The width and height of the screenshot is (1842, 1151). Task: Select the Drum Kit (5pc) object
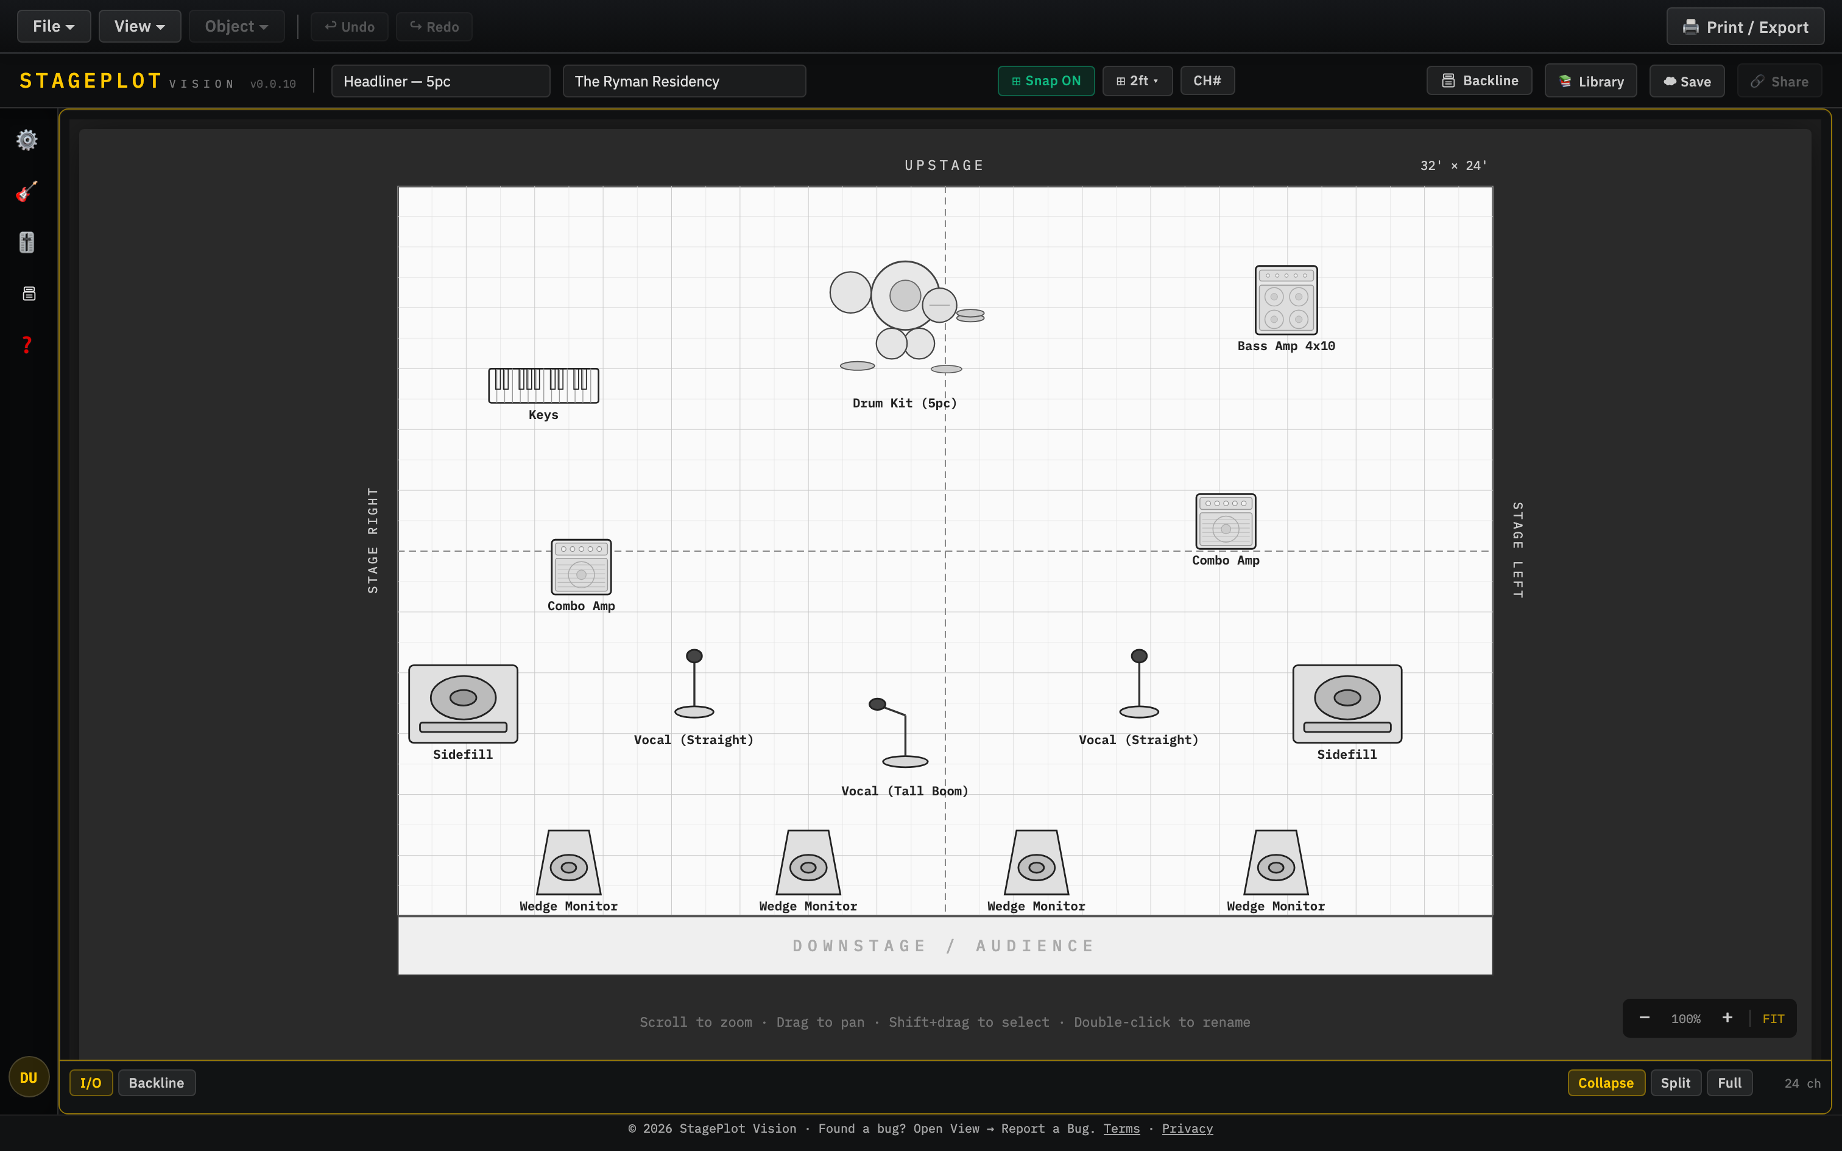click(x=905, y=318)
